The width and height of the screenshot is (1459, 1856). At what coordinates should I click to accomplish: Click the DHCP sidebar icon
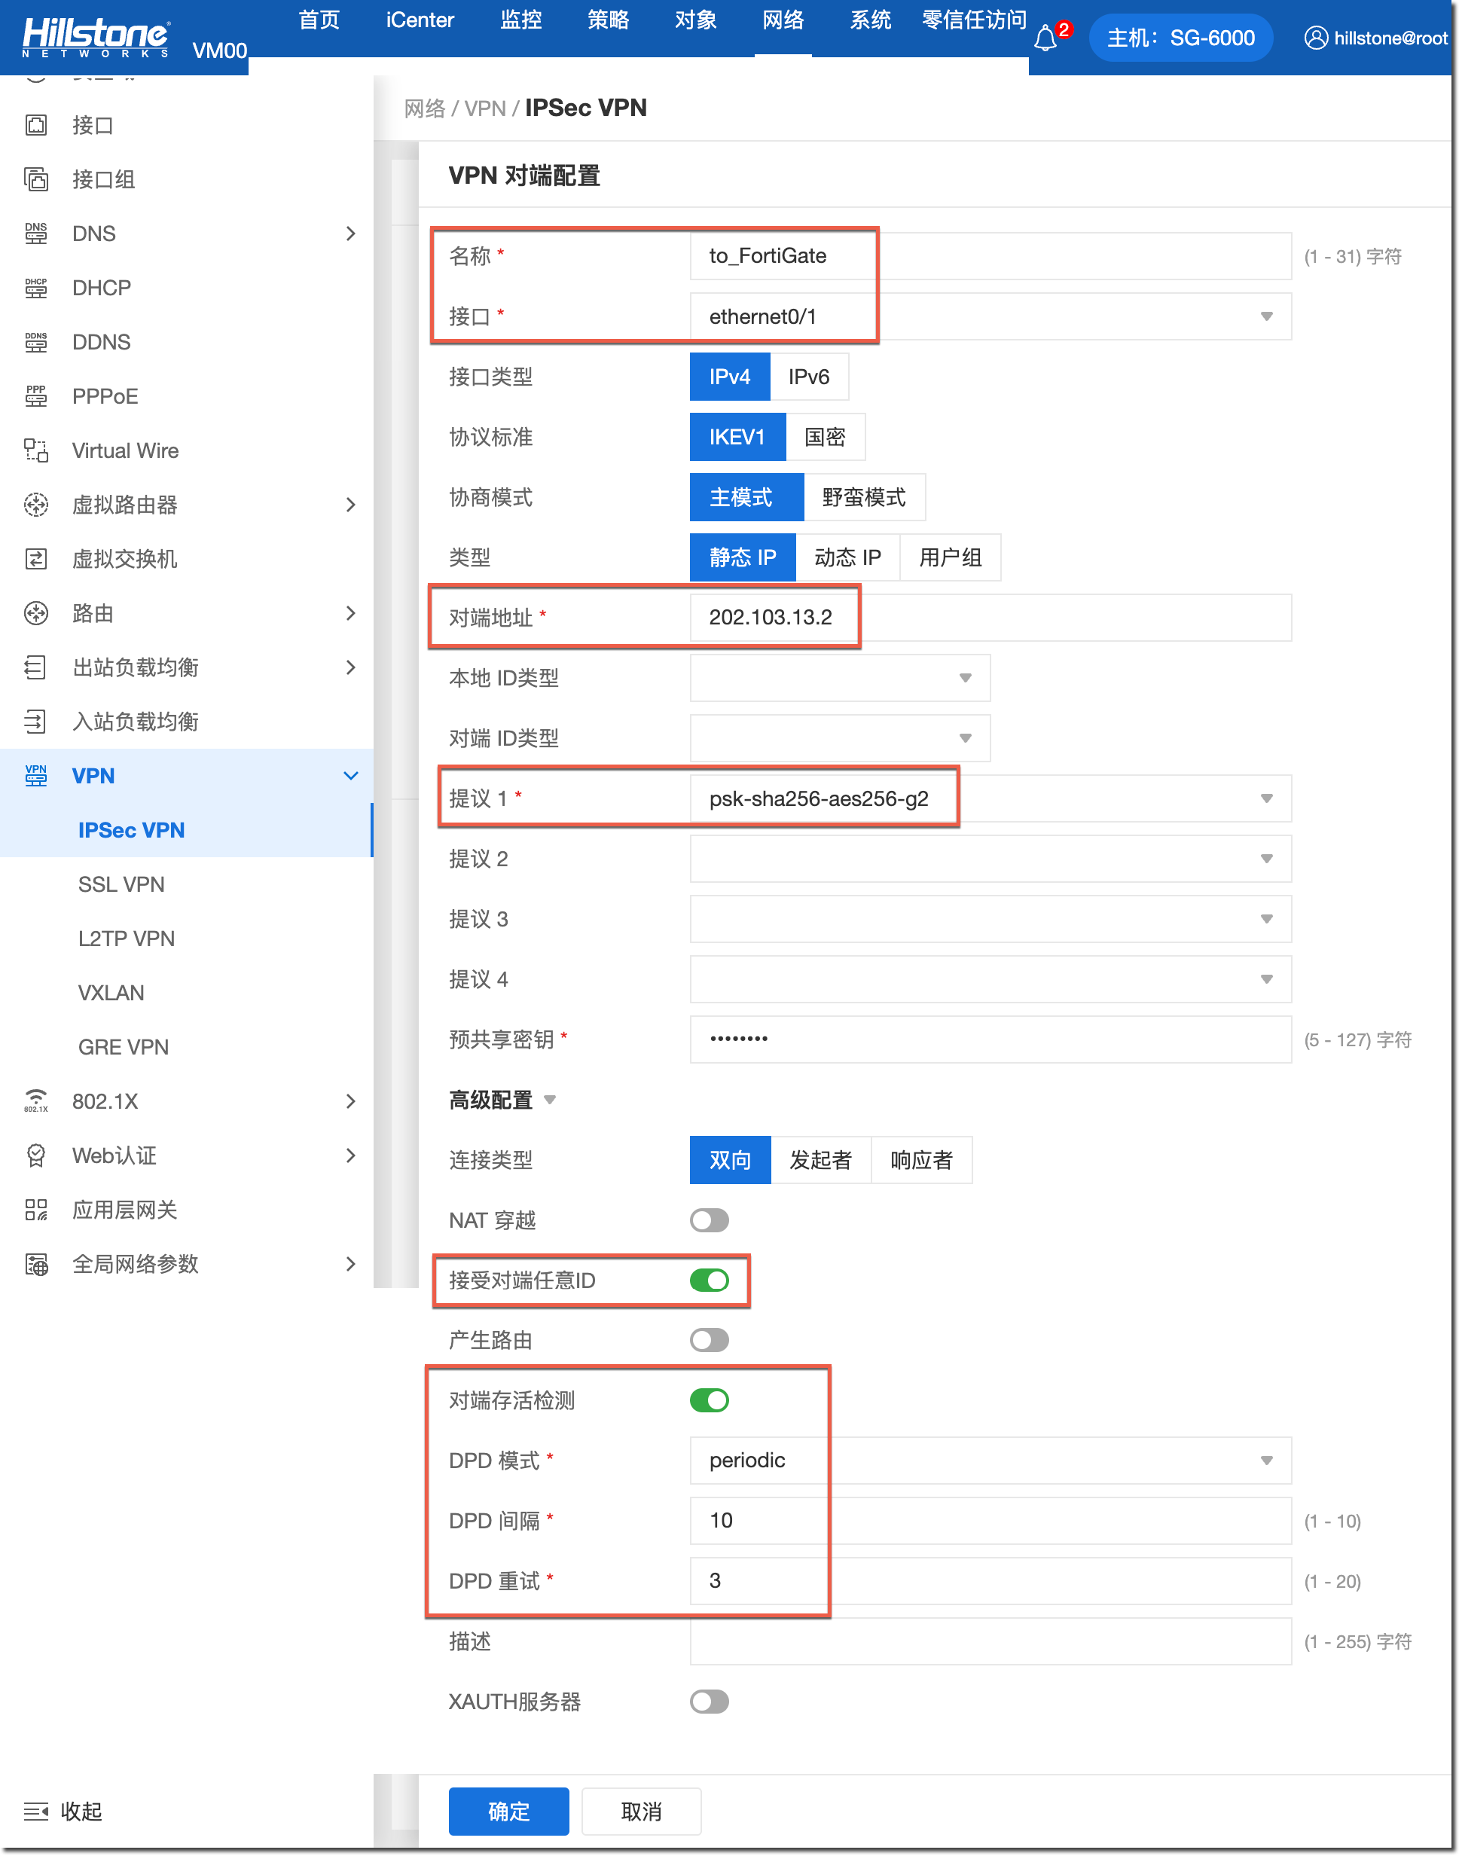point(36,288)
